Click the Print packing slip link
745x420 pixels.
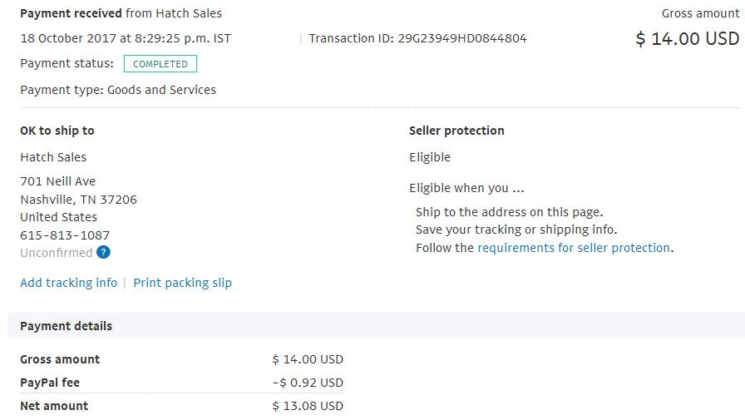pyautogui.click(x=182, y=283)
